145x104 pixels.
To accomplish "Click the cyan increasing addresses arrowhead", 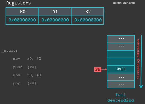I will (141, 87).
